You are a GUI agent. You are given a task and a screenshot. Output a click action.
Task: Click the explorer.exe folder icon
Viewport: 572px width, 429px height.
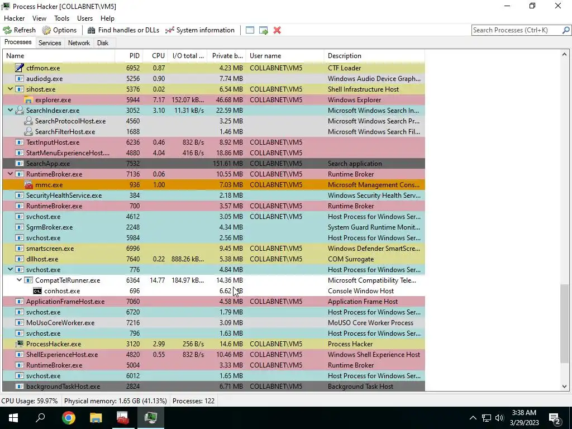[x=28, y=99]
